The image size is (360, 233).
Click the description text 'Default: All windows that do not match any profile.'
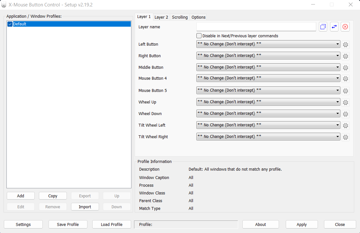point(235,169)
